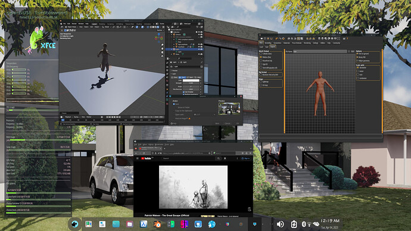Viewport: 411px width, 231px height.
Task: Open Blender from the dock
Action: coord(157,224)
